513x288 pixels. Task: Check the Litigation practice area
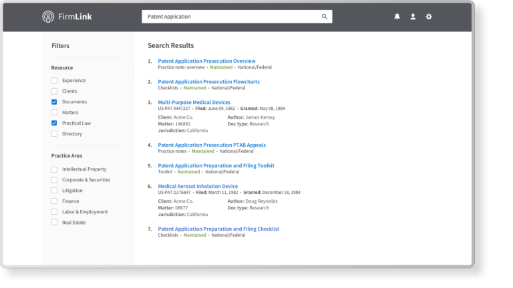point(54,191)
